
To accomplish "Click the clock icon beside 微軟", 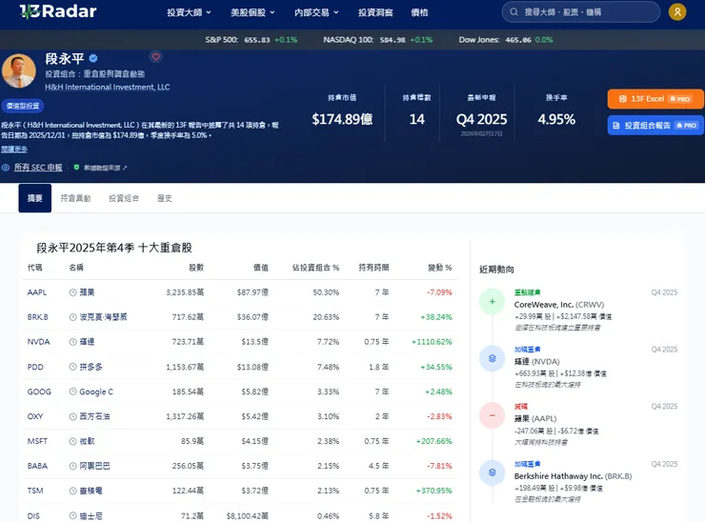I will 72,441.
